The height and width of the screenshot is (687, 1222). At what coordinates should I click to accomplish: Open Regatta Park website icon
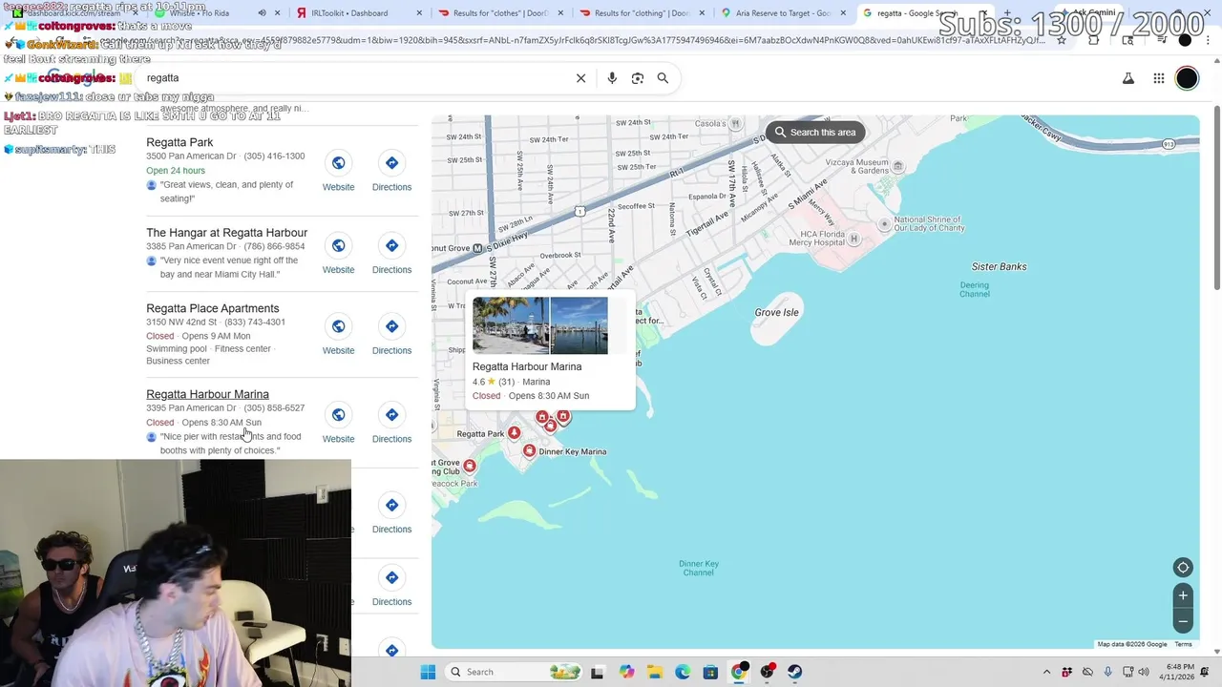[x=338, y=163]
